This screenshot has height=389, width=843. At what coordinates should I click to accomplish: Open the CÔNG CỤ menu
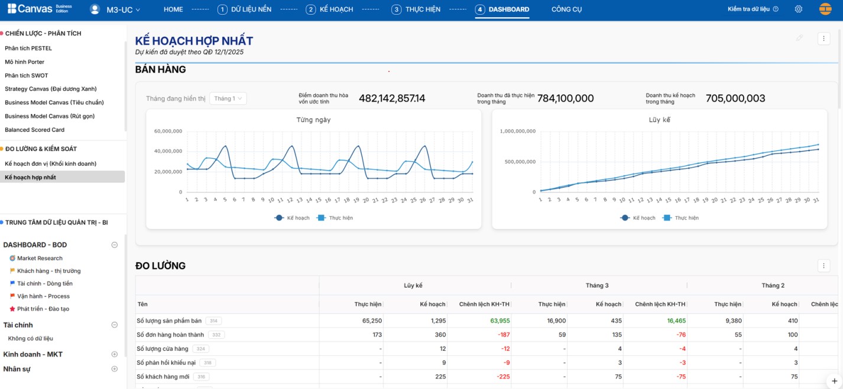566,9
